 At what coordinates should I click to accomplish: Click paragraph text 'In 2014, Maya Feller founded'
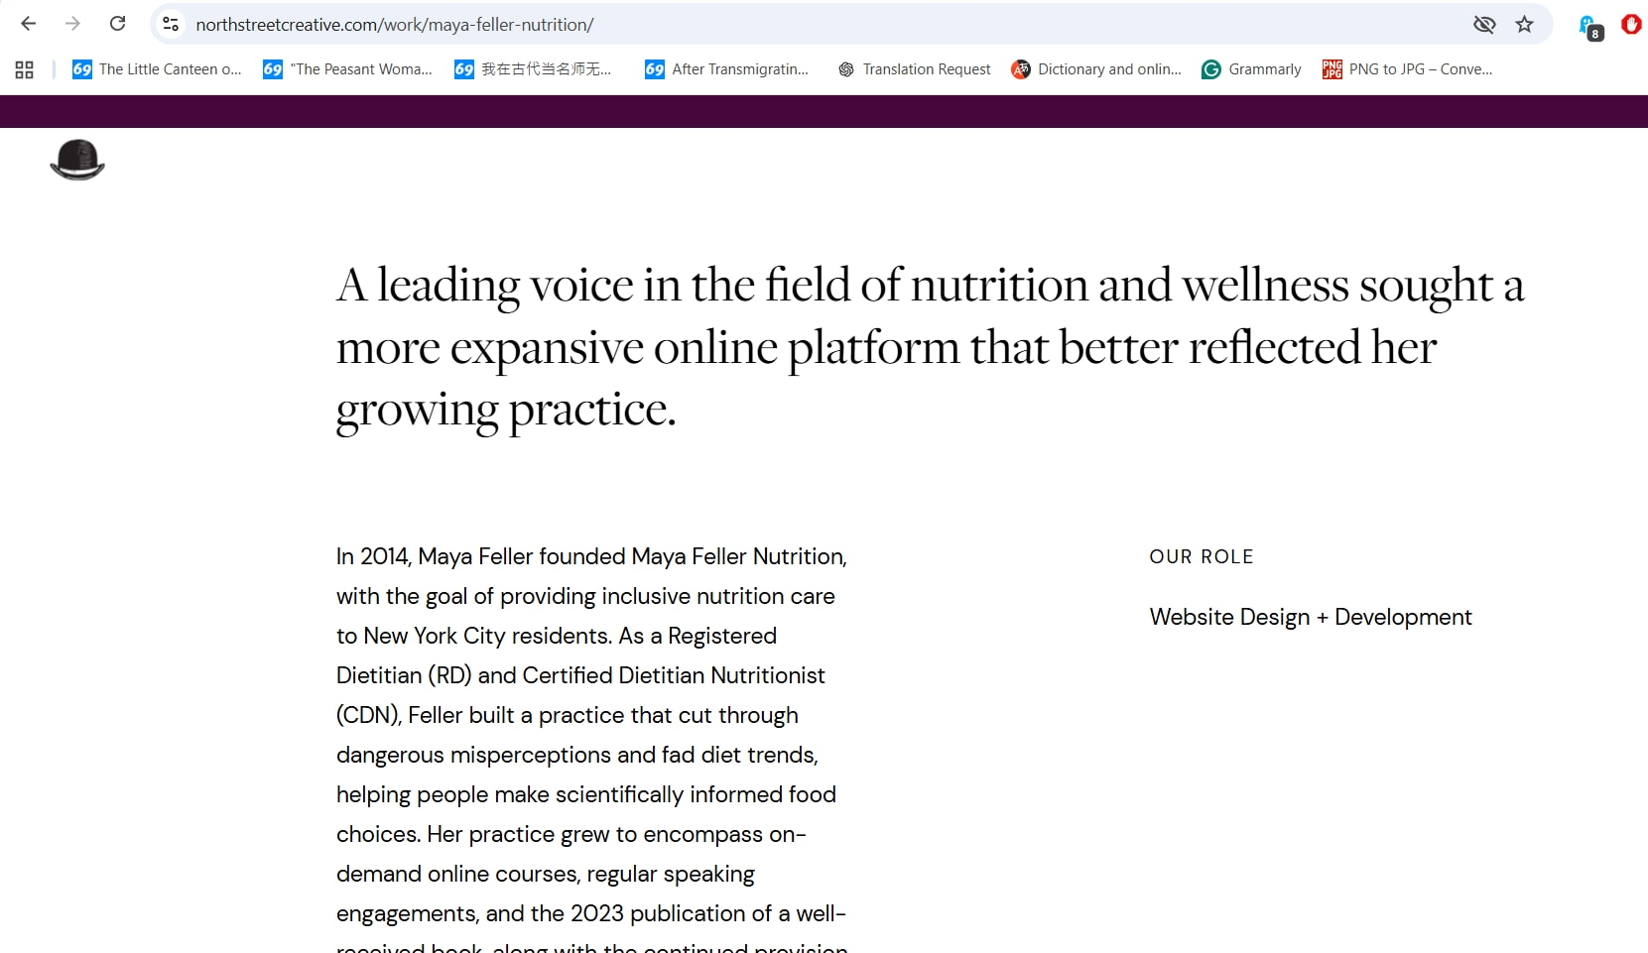point(480,556)
